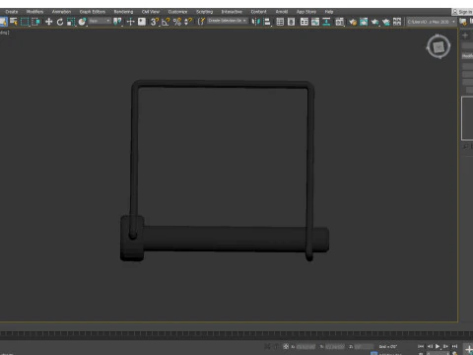Click the Sign In button
The height and width of the screenshot is (355, 473).
(x=462, y=12)
